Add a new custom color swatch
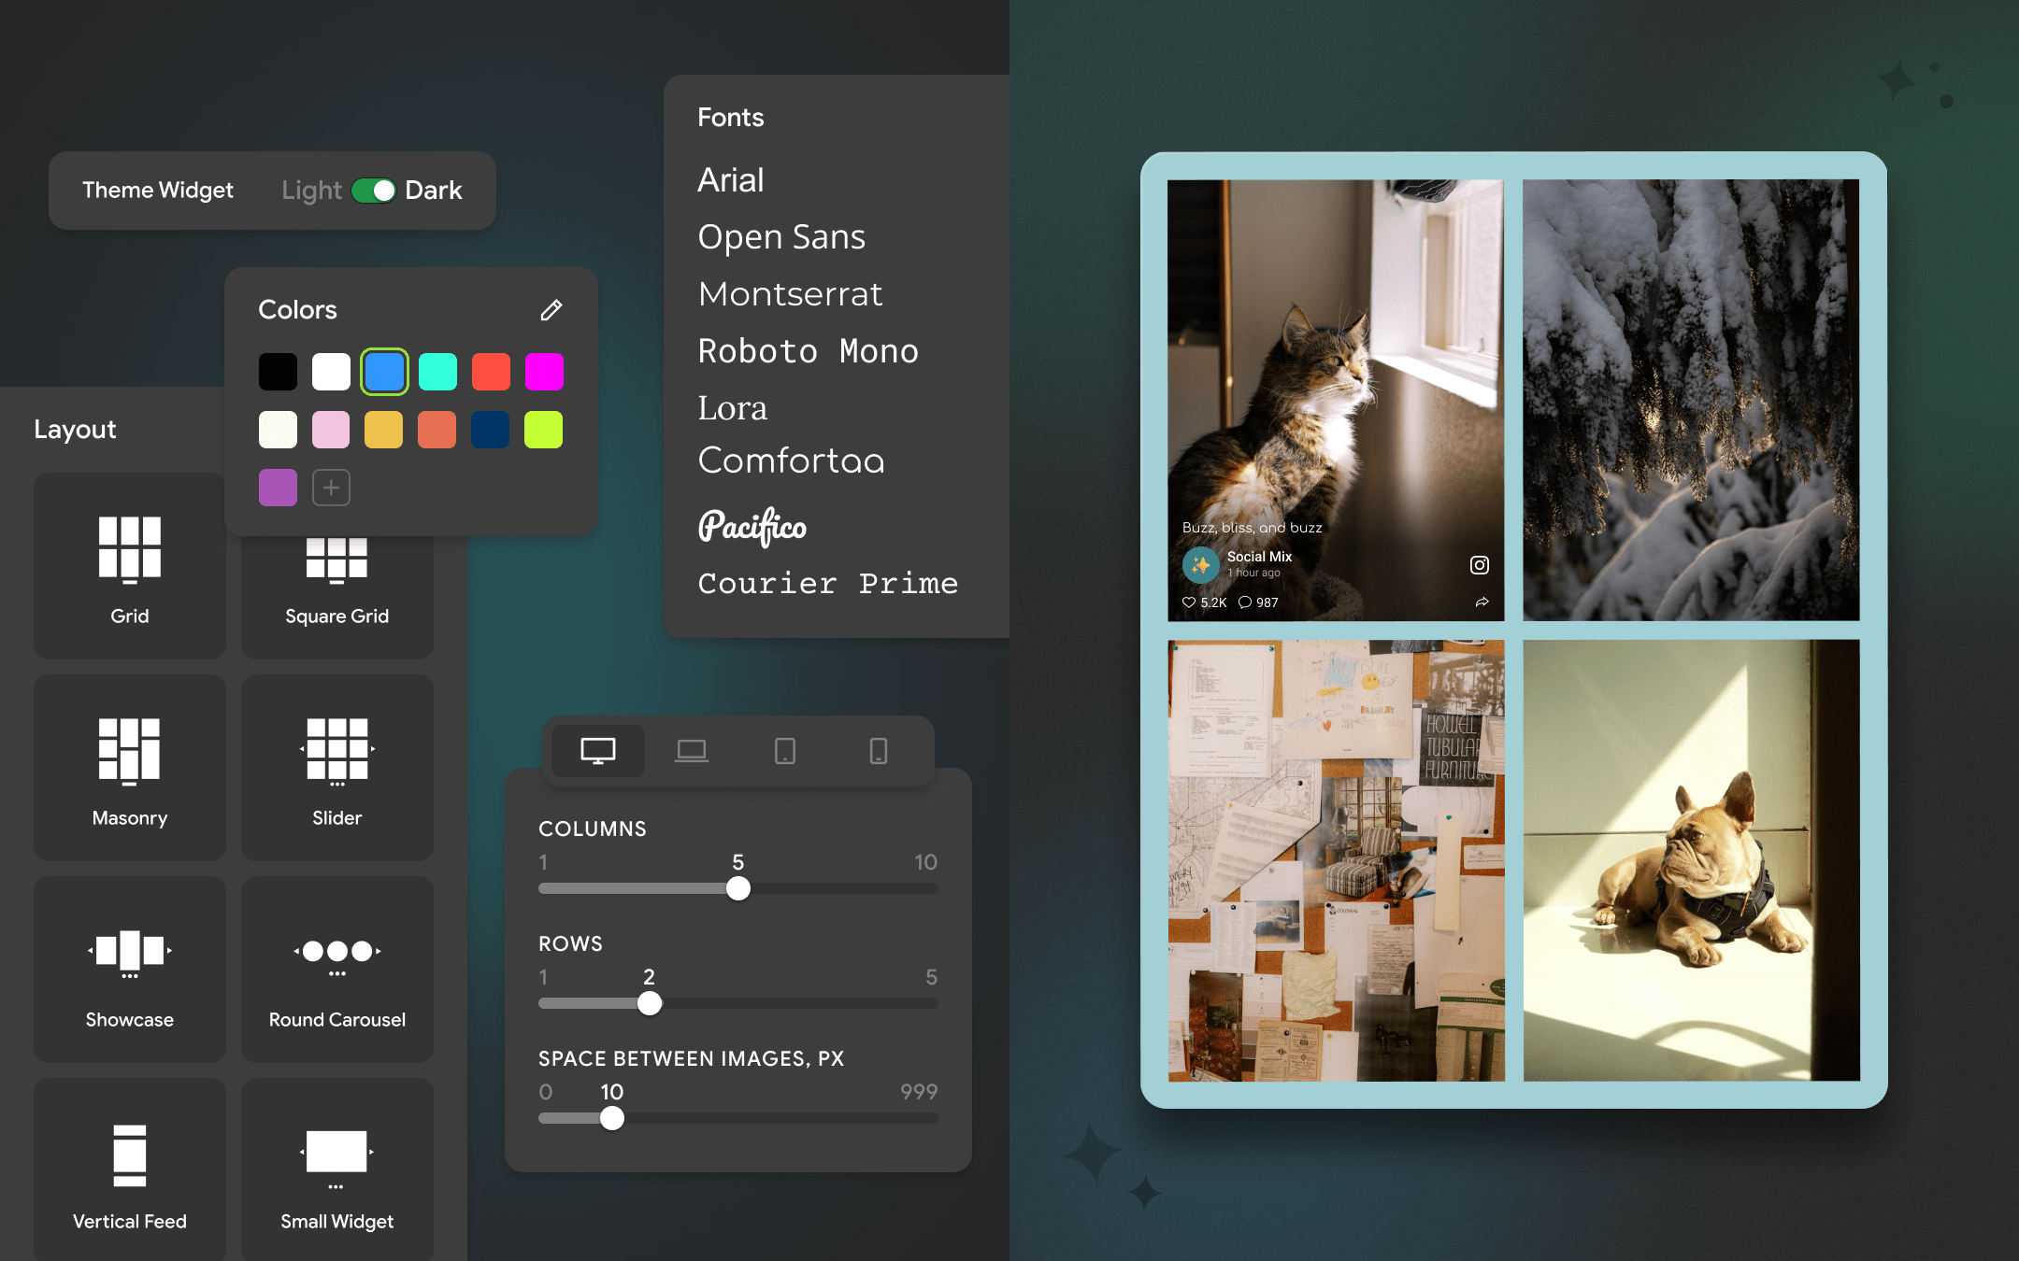 331,487
